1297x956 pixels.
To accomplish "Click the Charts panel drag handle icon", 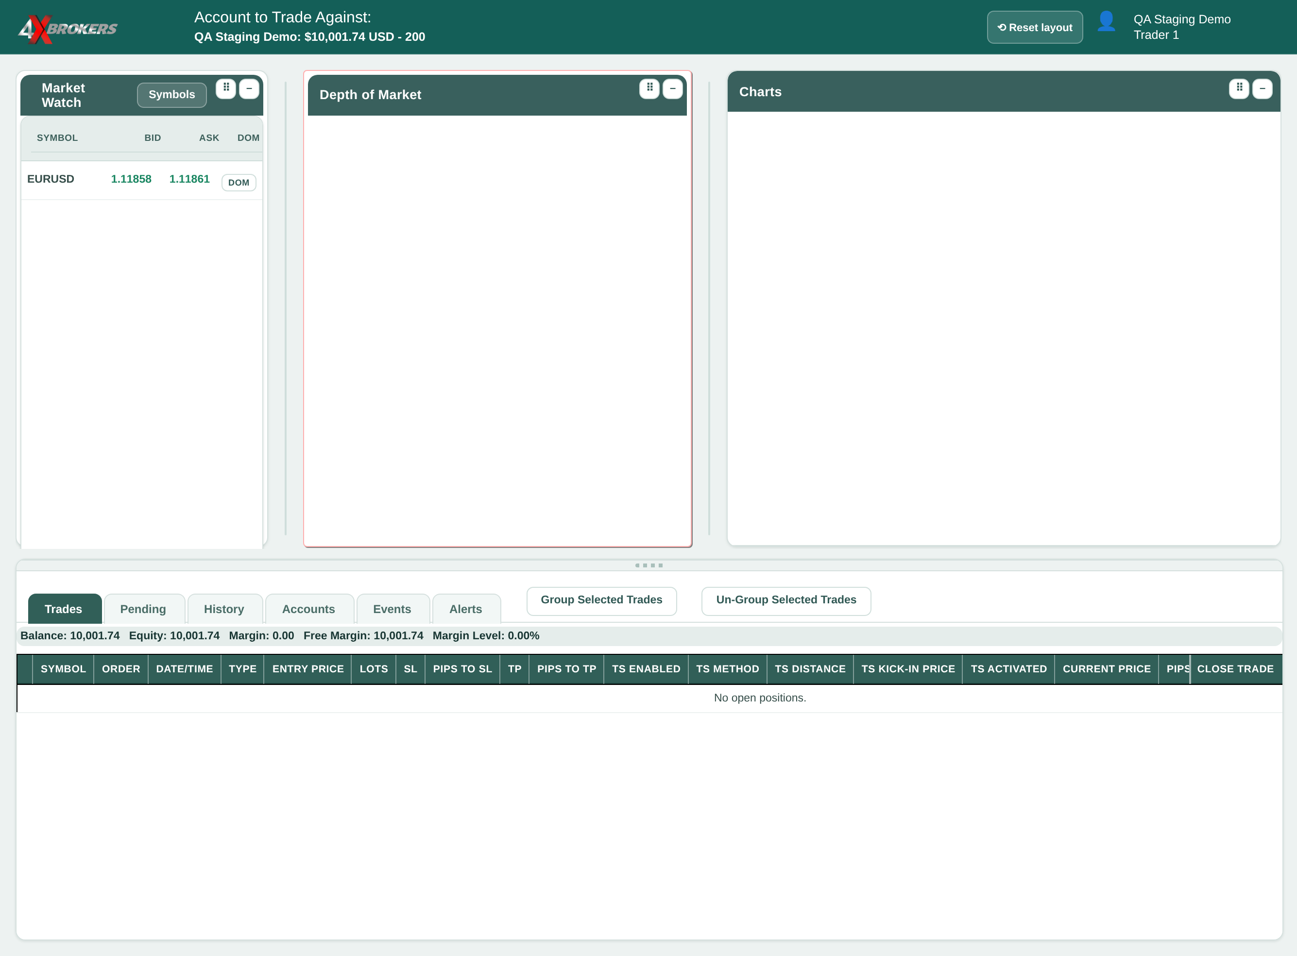I will click(1239, 88).
